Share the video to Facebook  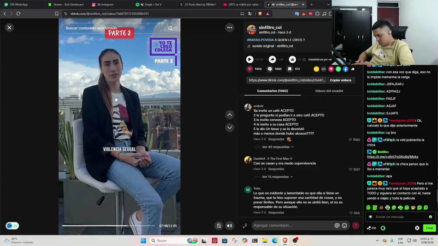346,69
